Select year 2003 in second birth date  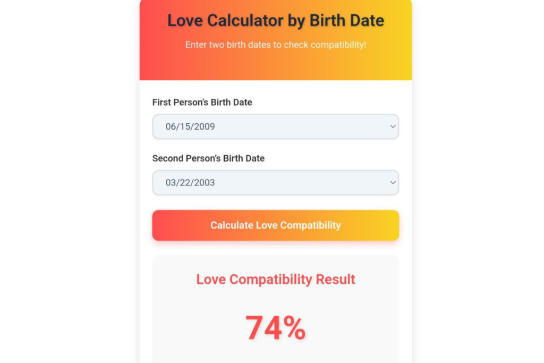[204, 182]
